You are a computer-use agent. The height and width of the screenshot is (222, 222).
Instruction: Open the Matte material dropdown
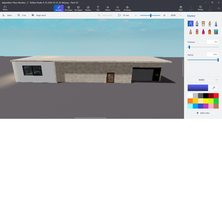203,80
